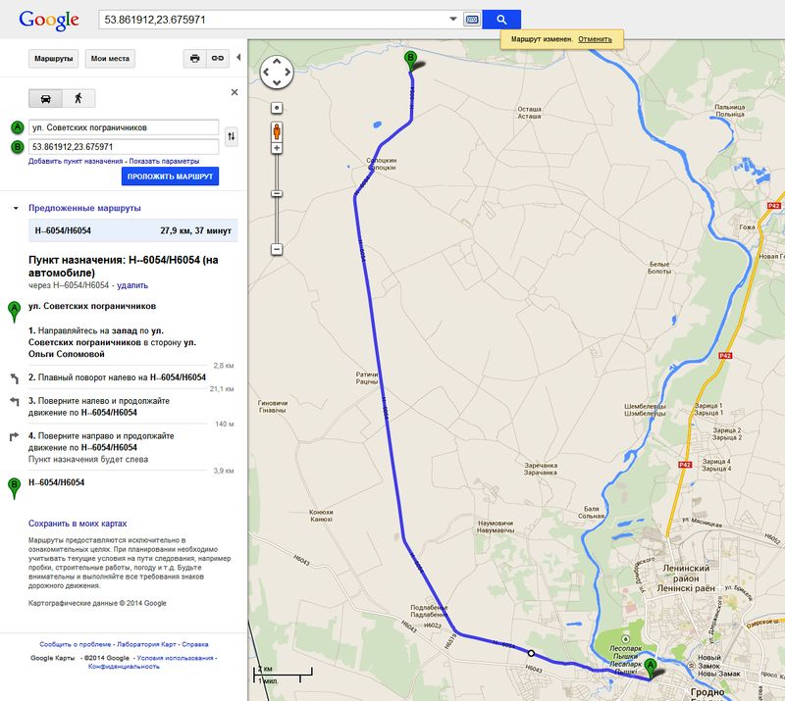Zoom out with the minus button at the slider bottom

coord(278,250)
